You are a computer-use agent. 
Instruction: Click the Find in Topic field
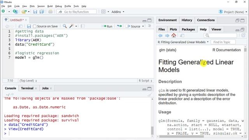(223, 42)
